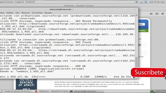This screenshot has height=93, width=166.
Task: Click 'Some Debian-based distributions' paragraph in Firefox
Action: pos(99,84)
